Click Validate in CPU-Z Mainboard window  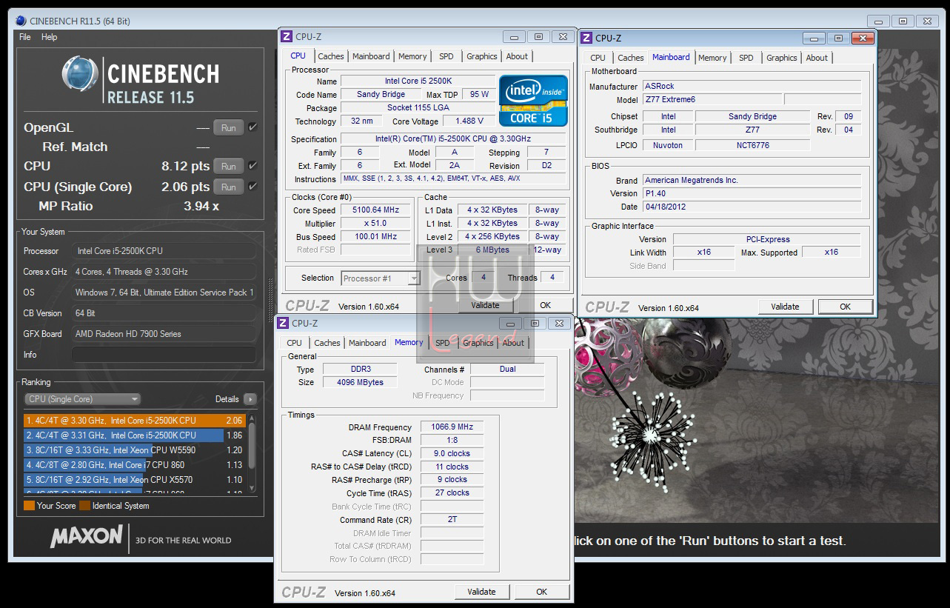[785, 307]
